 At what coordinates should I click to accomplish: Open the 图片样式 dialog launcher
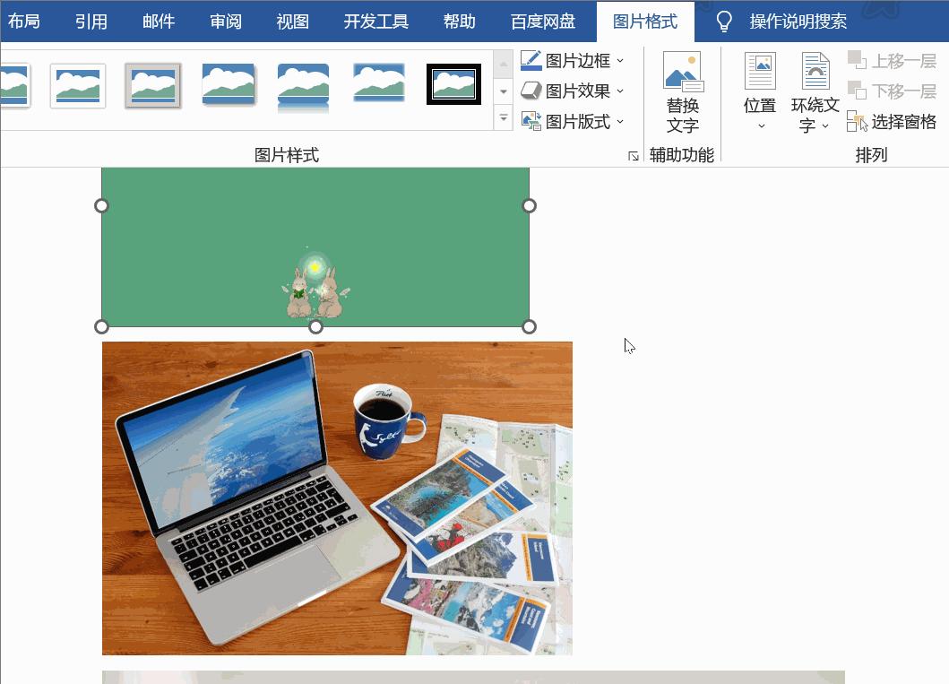[634, 154]
